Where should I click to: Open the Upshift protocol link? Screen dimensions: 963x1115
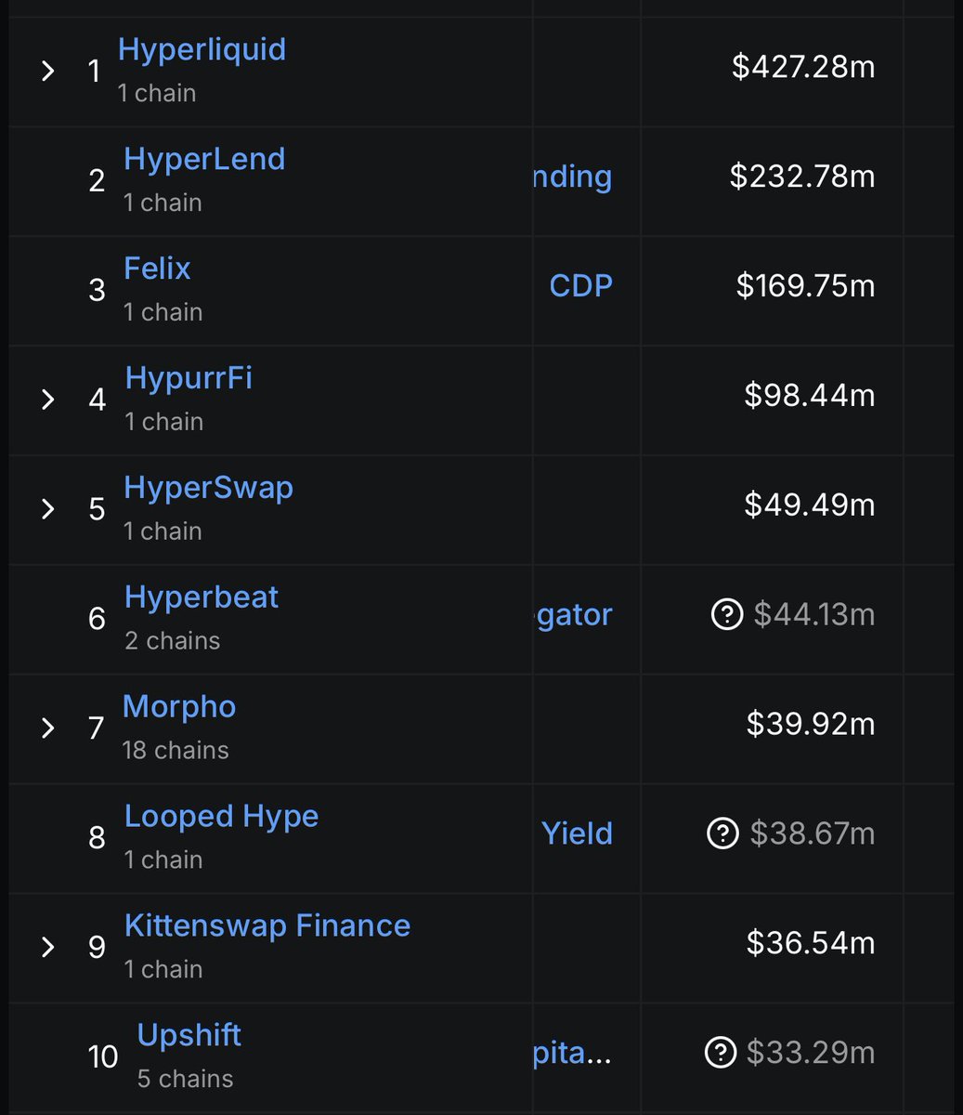point(189,1035)
